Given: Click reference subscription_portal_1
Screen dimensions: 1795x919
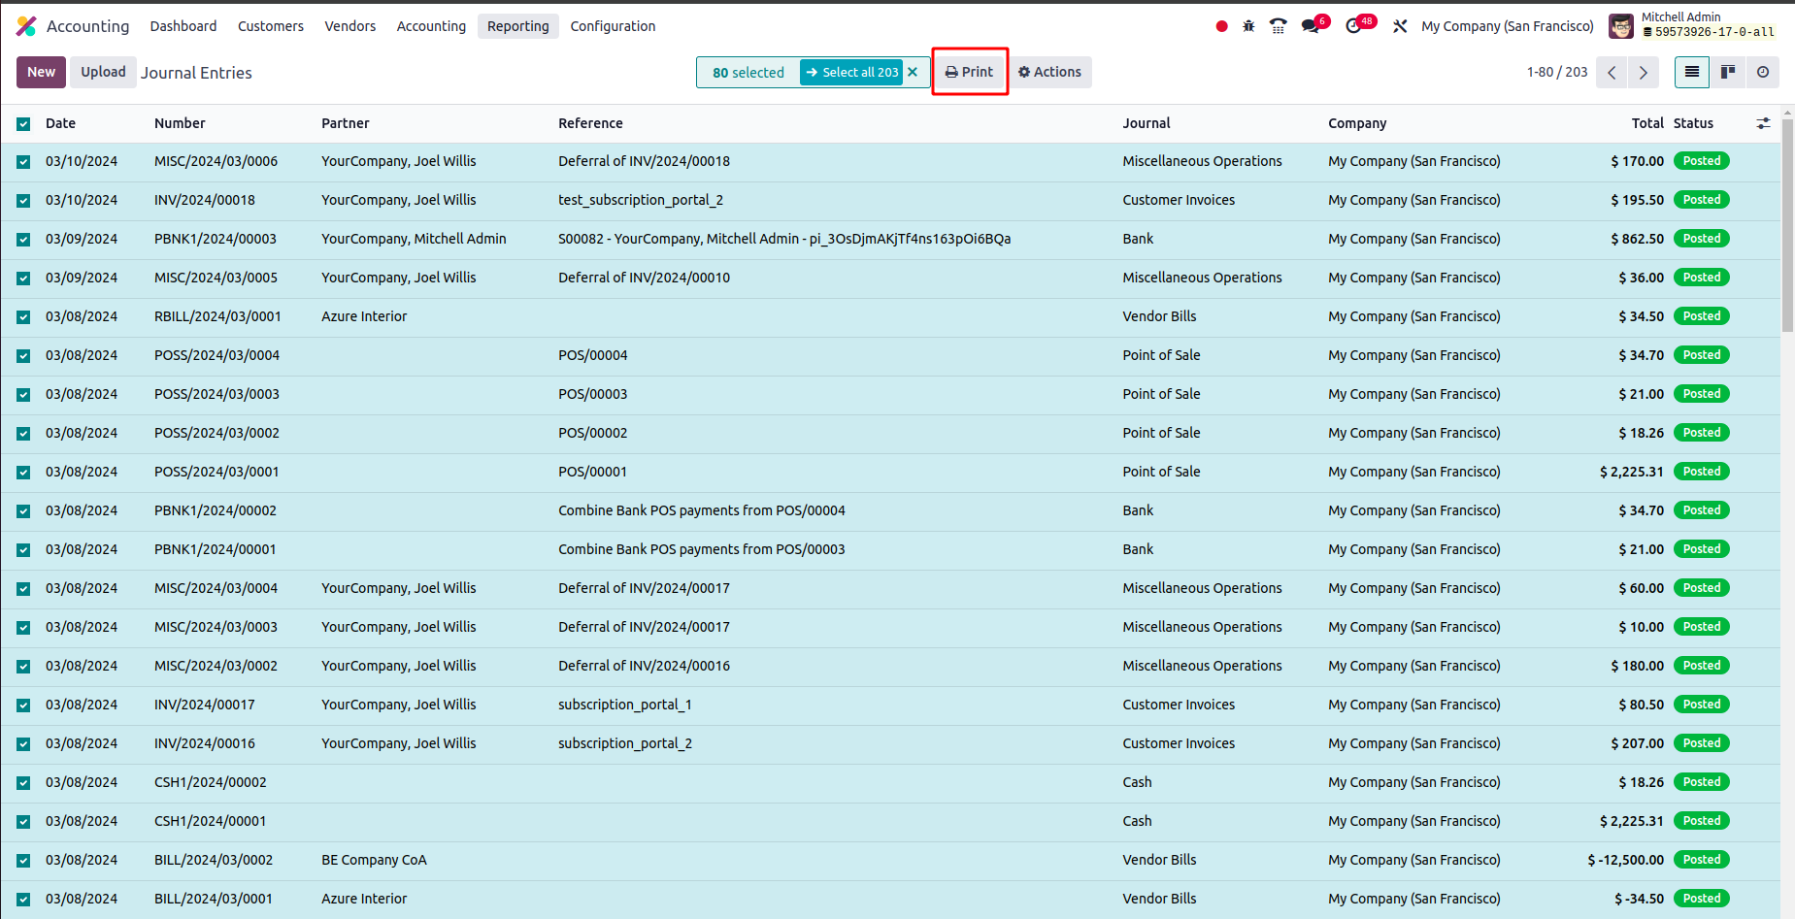Looking at the screenshot, I should (624, 705).
